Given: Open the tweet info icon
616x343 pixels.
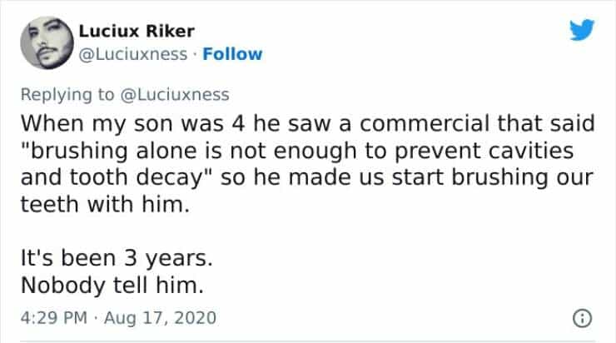Looking at the screenshot, I should pyautogui.click(x=583, y=317).
